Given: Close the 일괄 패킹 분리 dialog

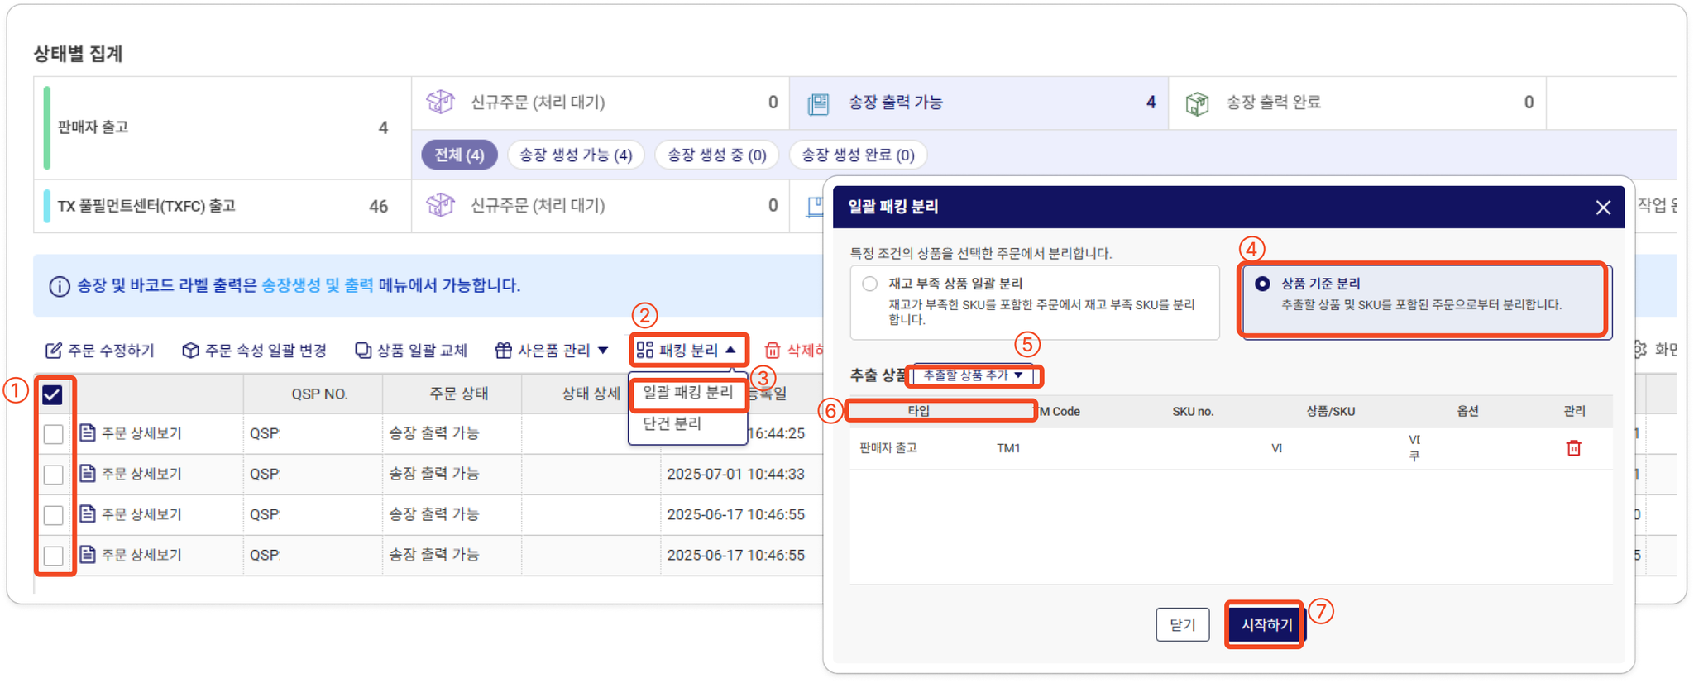Looking at the screenshot, I should click(x=1603, y=208).
